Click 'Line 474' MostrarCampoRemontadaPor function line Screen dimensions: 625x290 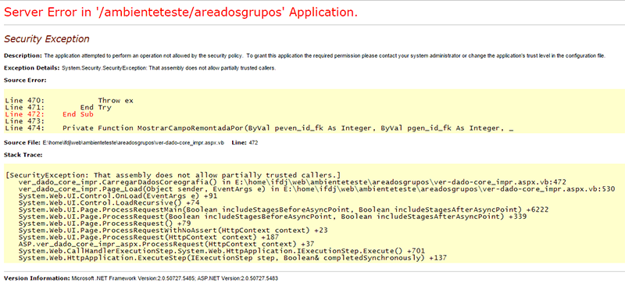pyautogui.click(x=259, y=128)
